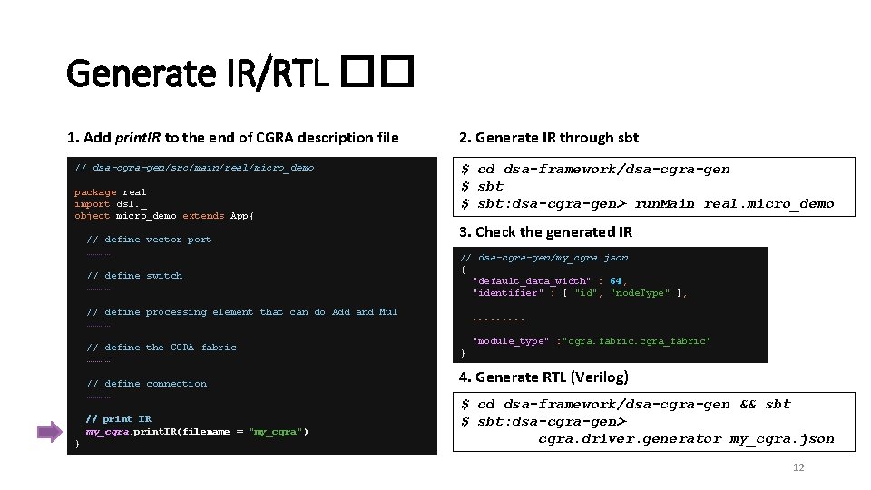Click JSON line "module_type" :"cgra.fabric.cgra_fabric"
The width and height of the screenshot is (871, 490).
592,341
